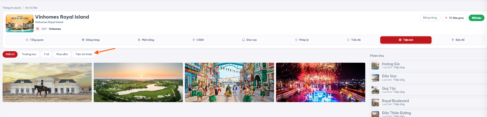
Task: Open the Tổng quan tab
Action: [35, 40]
